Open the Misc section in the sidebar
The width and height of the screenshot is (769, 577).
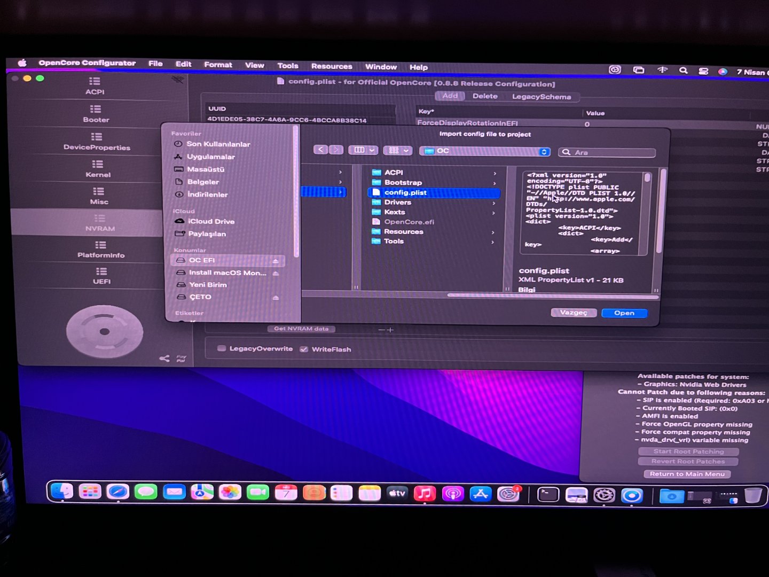[99, 196]
